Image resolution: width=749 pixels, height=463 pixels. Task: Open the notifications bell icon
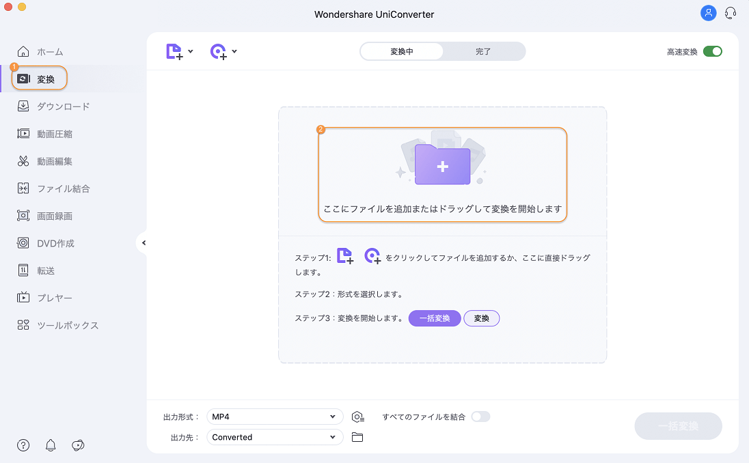pyautogui.click(x=51, y=445)
